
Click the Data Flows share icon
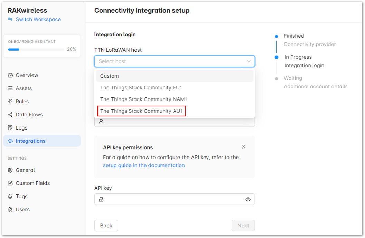click(10, 114)
